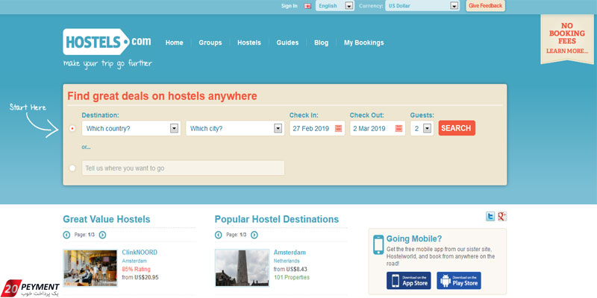Click the 85% Rating text

pos(137,269)
